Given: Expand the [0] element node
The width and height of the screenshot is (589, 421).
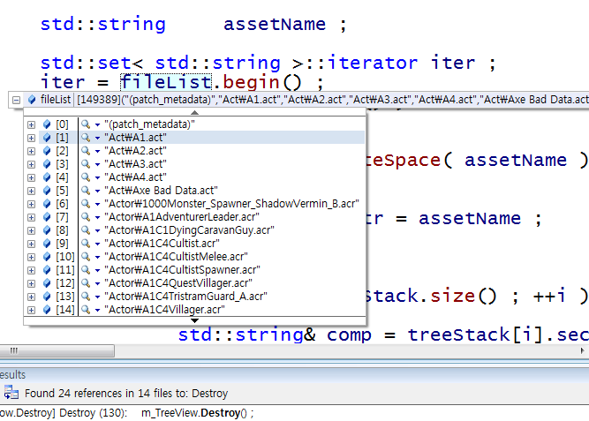Looking at the screenshot, I should tap(31, 124).
